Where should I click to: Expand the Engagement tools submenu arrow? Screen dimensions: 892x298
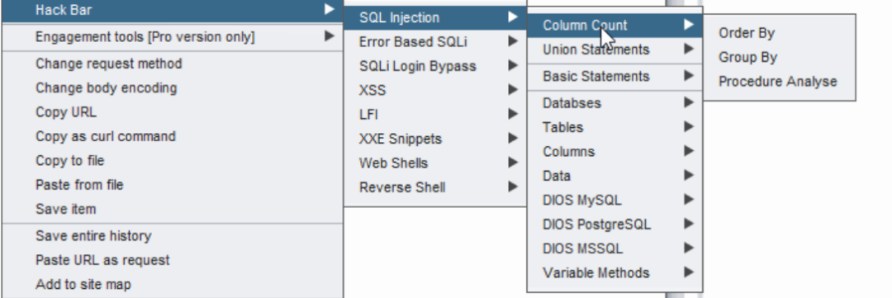(x=330, y=36)
